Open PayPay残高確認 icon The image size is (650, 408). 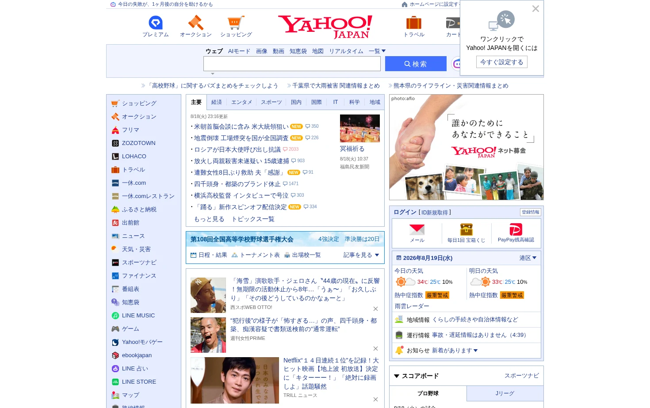(x=516, y=229)
